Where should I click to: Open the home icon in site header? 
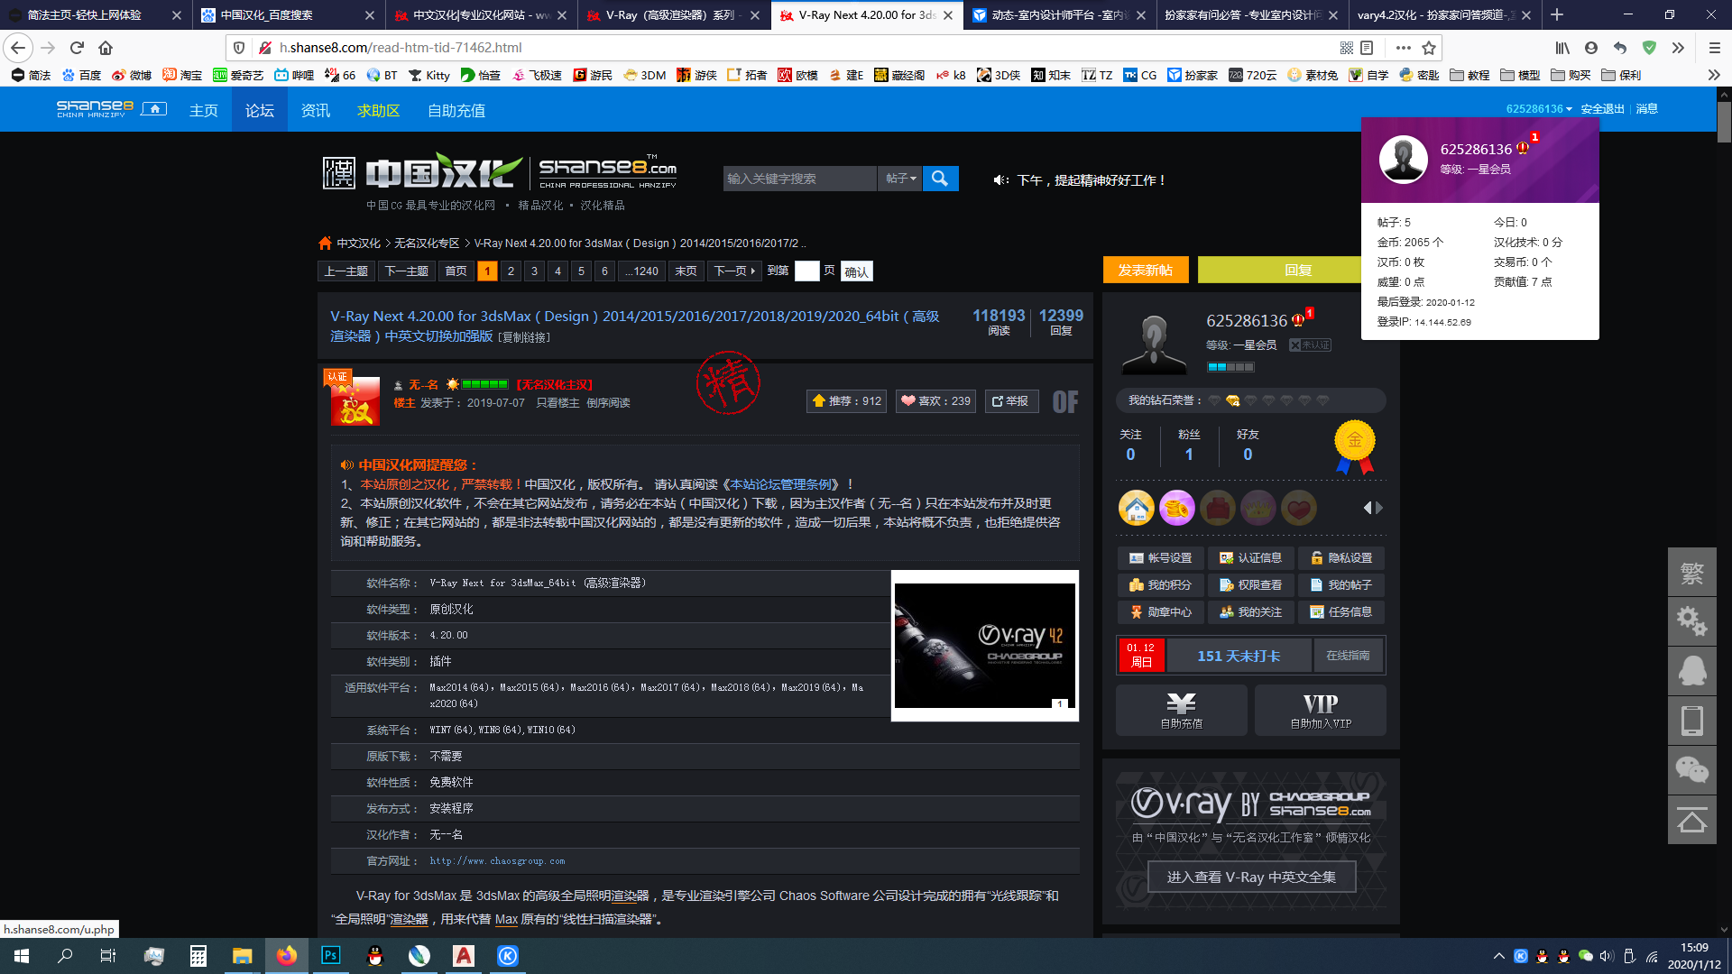pyautogui.click(x=154, y=109)
